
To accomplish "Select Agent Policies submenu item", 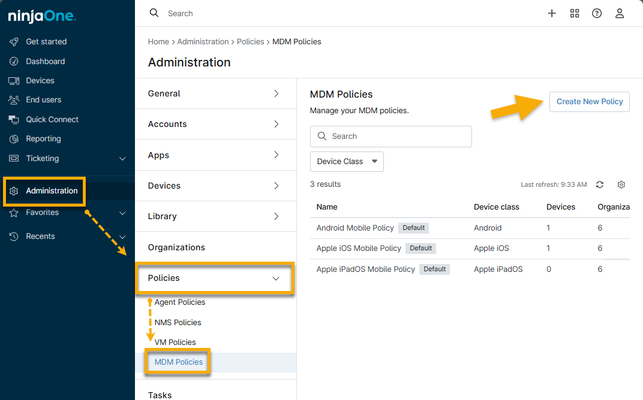I will tap(180, 302).
